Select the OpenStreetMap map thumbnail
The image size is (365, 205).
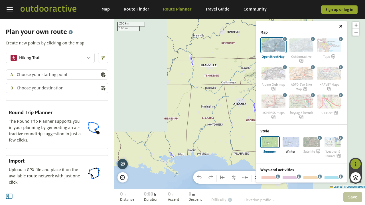pyautogui.click(x=273, y=46)
